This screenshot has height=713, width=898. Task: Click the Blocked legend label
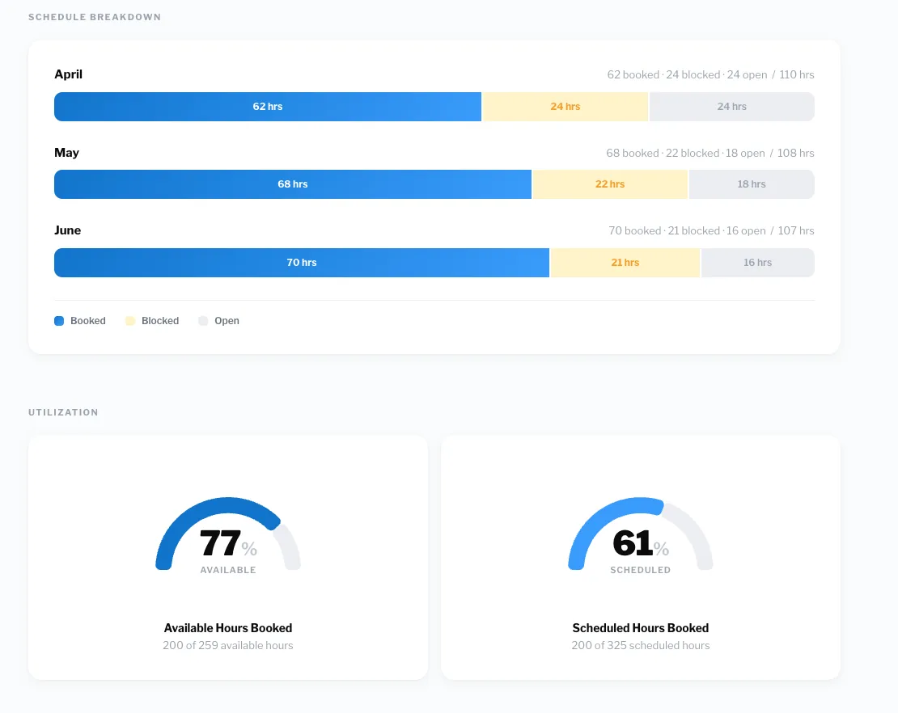tap(160, 321)
